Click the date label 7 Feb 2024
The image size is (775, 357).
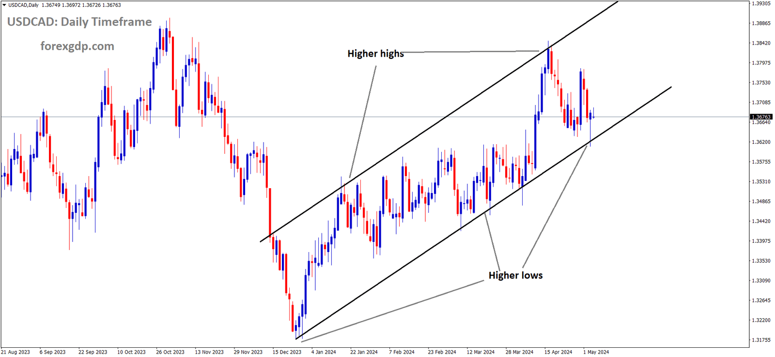tap(402, 352)
